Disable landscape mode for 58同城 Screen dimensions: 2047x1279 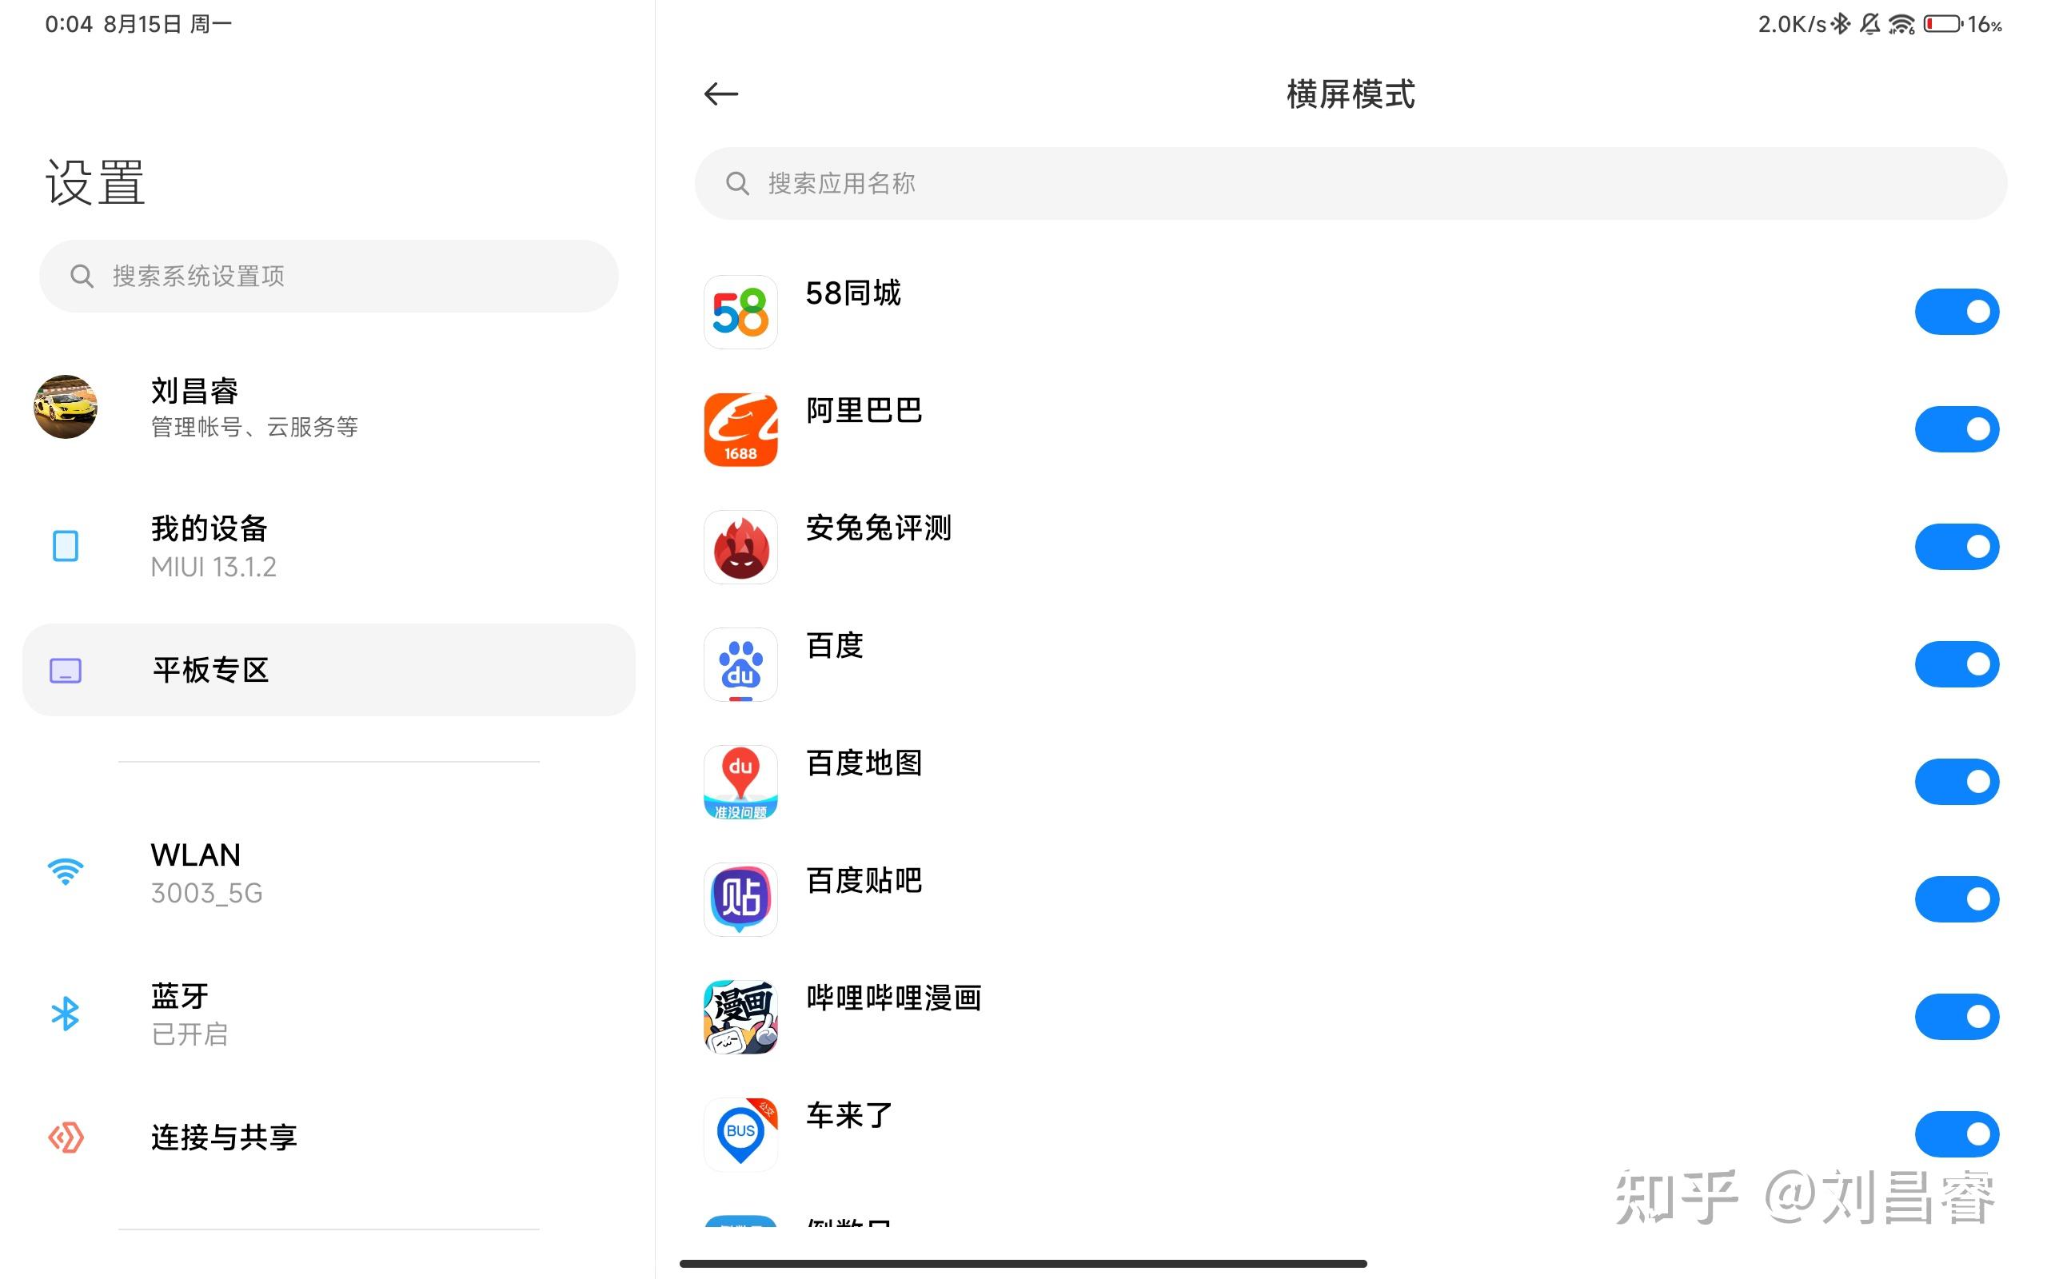click(1956, 312)
